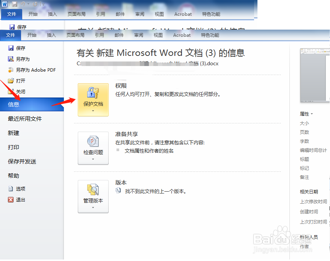This screenshot has height=261, width=330.
Task: Open Acrobat tab in the ribbon just above the backstage pane
Action: [182, 35]
